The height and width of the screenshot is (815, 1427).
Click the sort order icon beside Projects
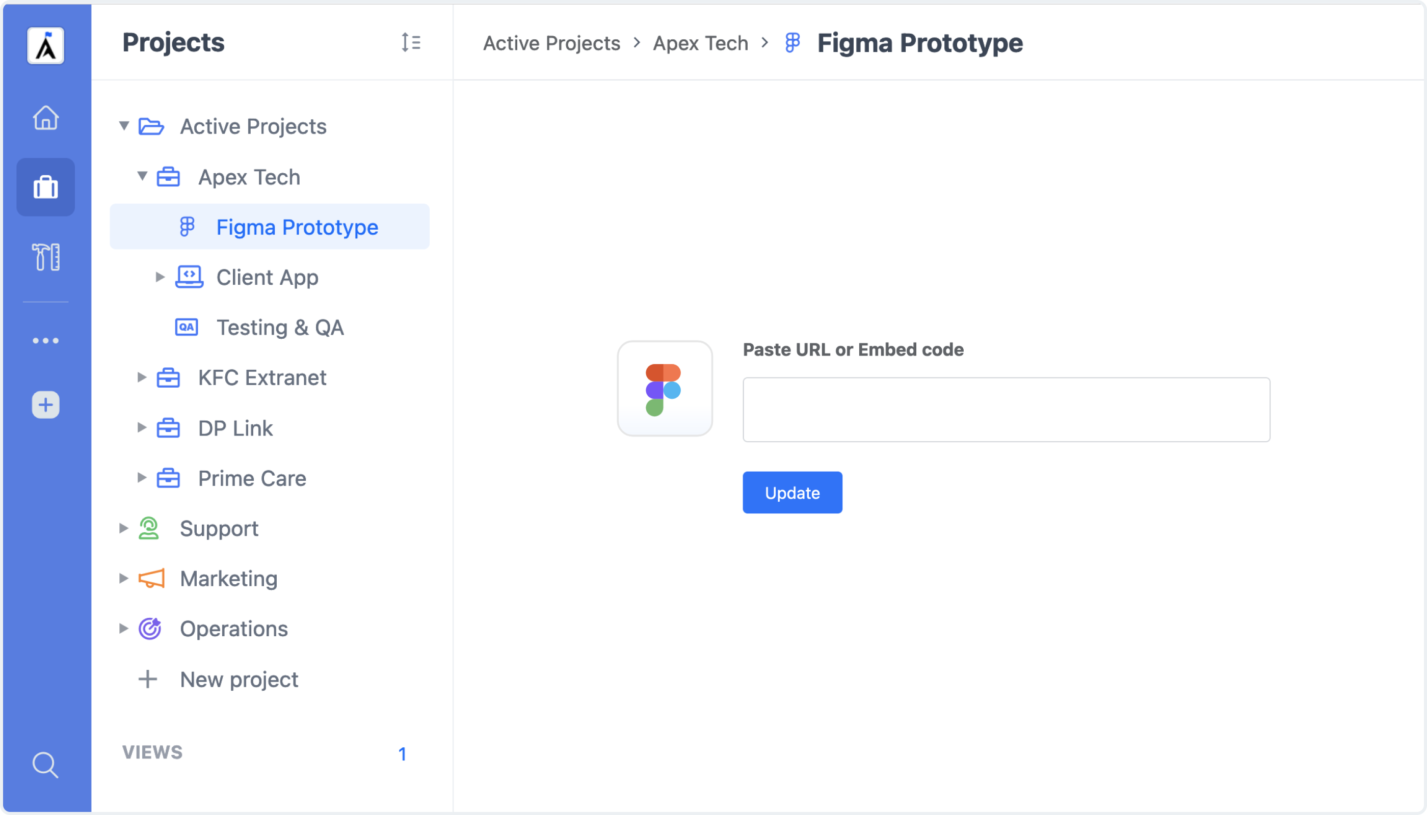(411, 43)
